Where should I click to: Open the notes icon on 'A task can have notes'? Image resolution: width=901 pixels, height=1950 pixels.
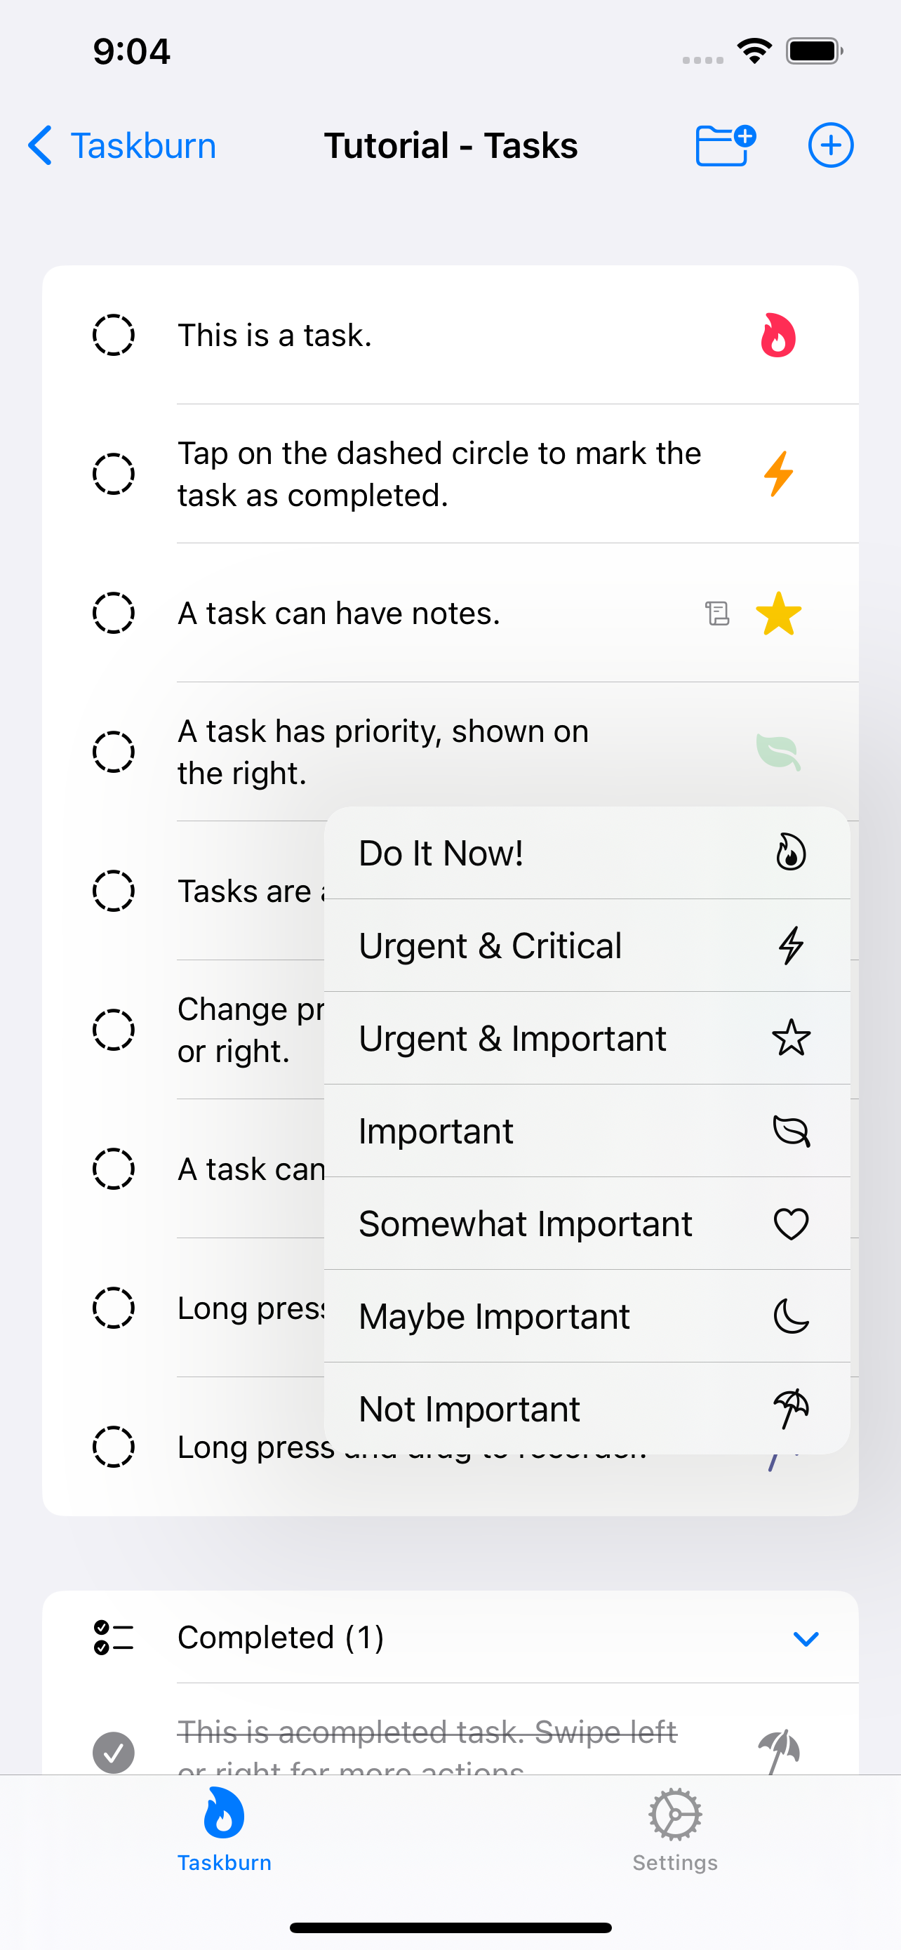point(716,613)
